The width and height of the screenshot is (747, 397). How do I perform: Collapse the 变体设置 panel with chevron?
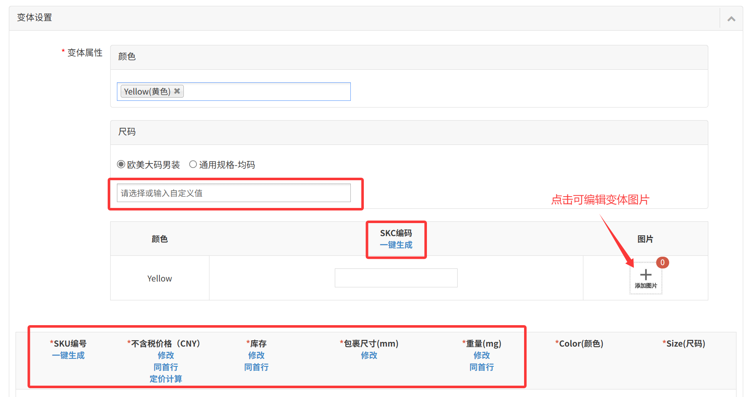pos(731,18)
